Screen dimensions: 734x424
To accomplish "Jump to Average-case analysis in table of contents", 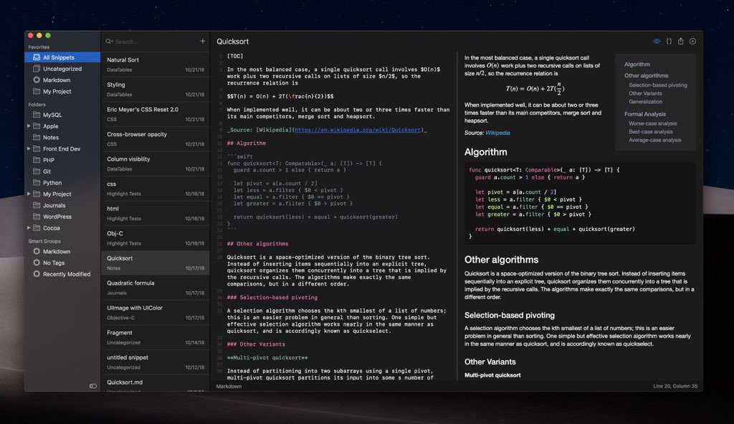I will (655, 140).
